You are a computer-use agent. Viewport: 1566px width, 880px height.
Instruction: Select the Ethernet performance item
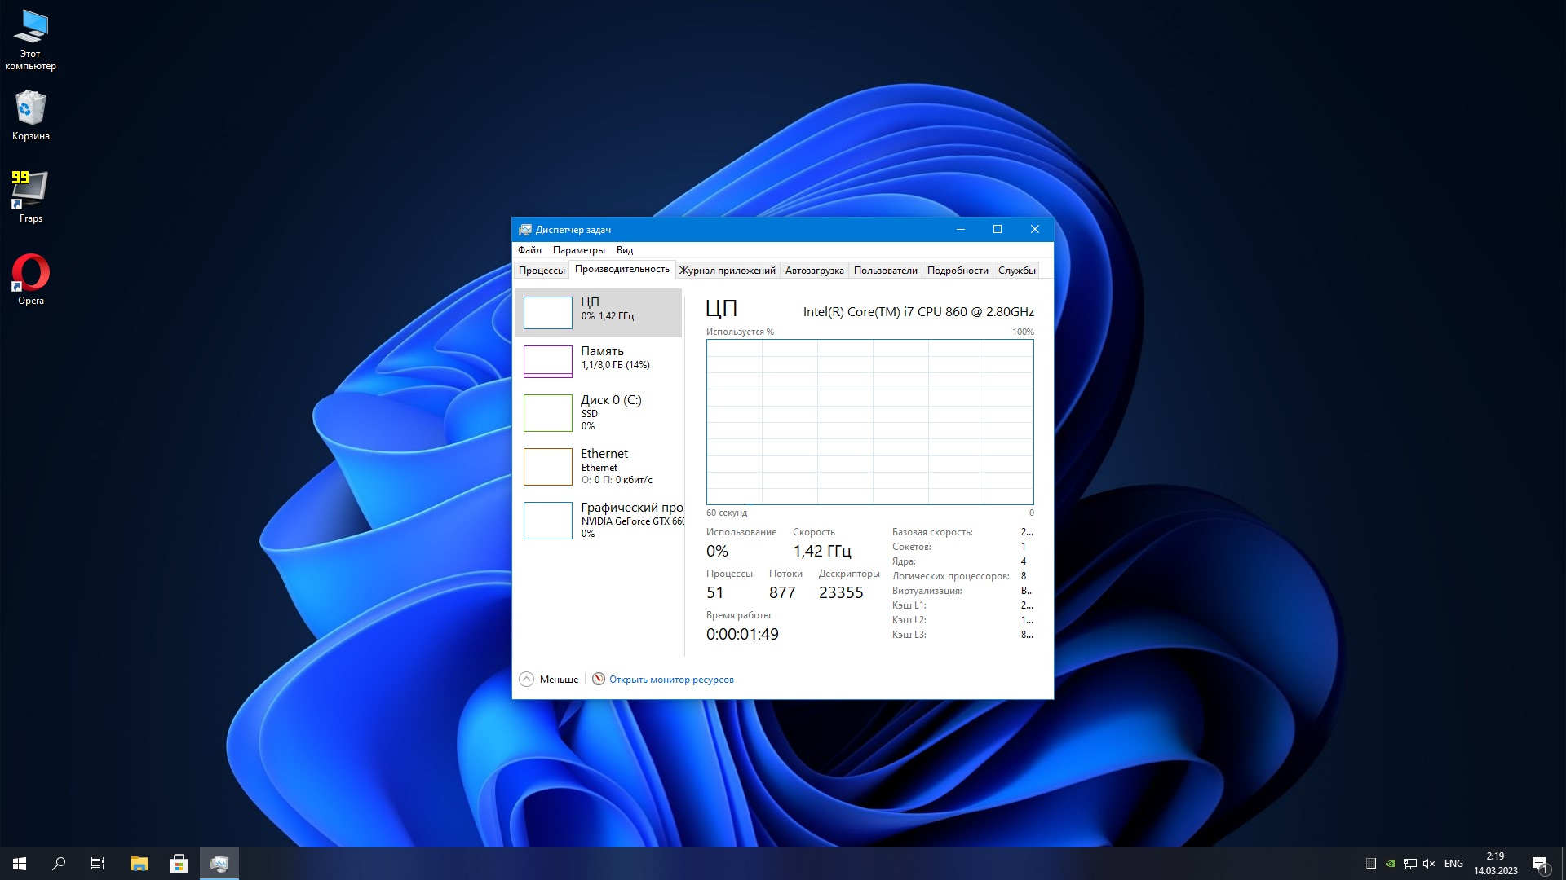(601, 466)
